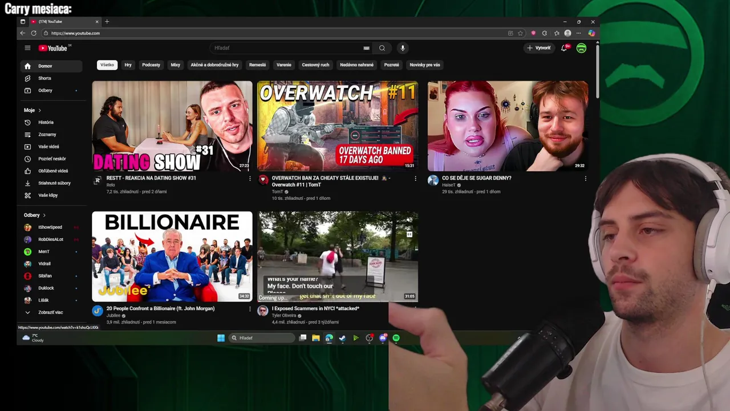Viewport: 730px width, 411px height.
Task: Open the YouTube hamburger guide menu
Action: 27,48
